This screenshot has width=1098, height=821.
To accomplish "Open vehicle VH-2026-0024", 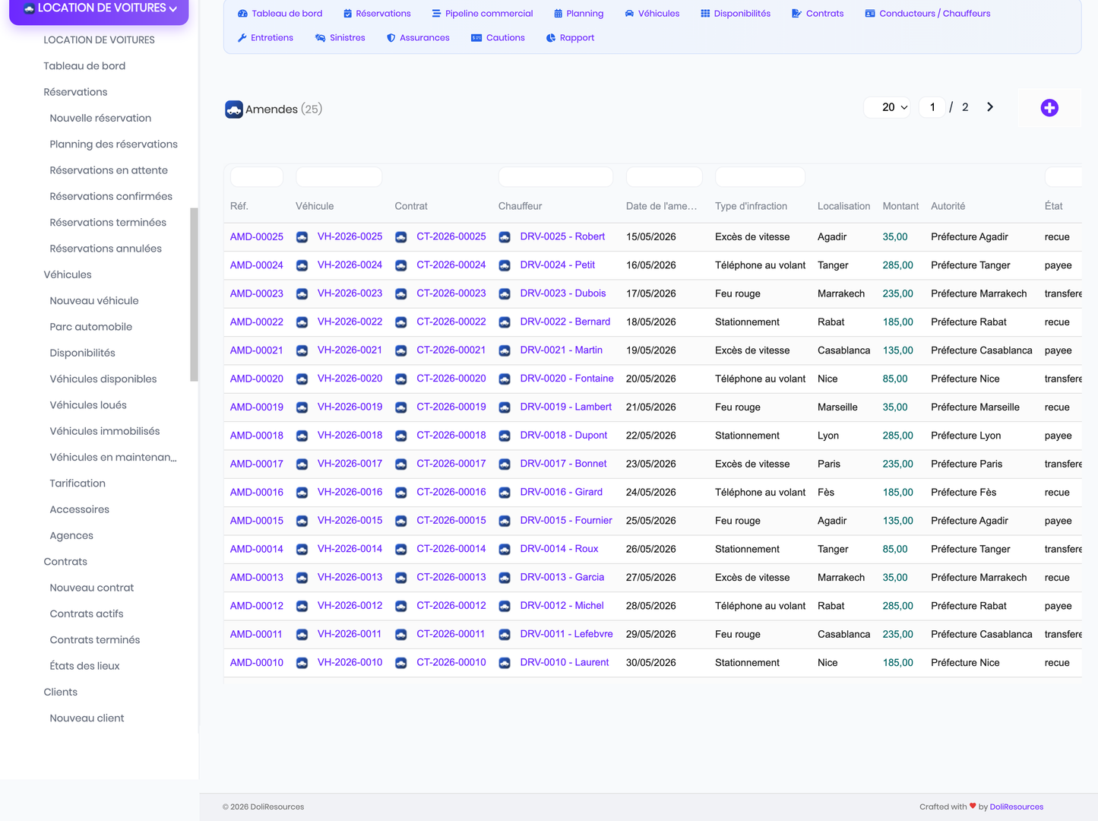I will [x=350, y=265].
